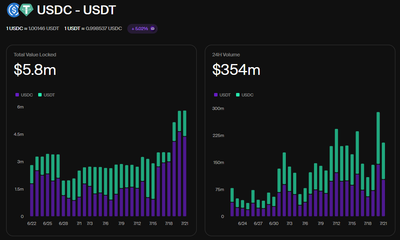Click the 7/15 date label under TVL chart
This screenshot has width=400, height=240.
coord(153,223)
